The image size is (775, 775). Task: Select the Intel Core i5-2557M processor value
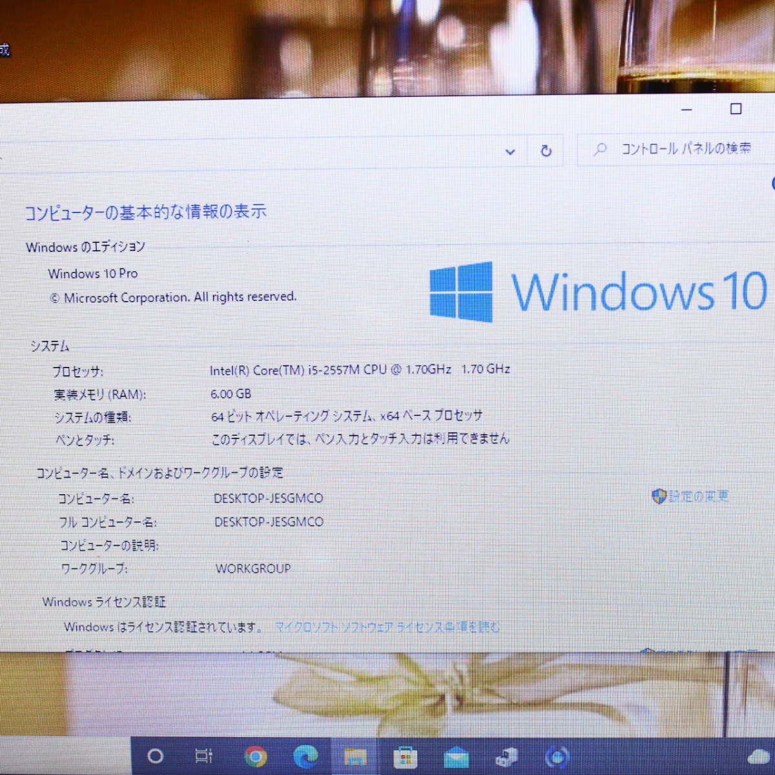point(360,369)
